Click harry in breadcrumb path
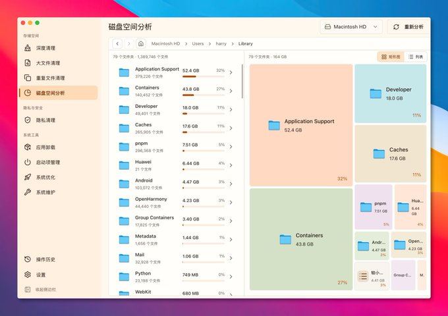Screen dimensions: 448x316 (x=221, y=43)
